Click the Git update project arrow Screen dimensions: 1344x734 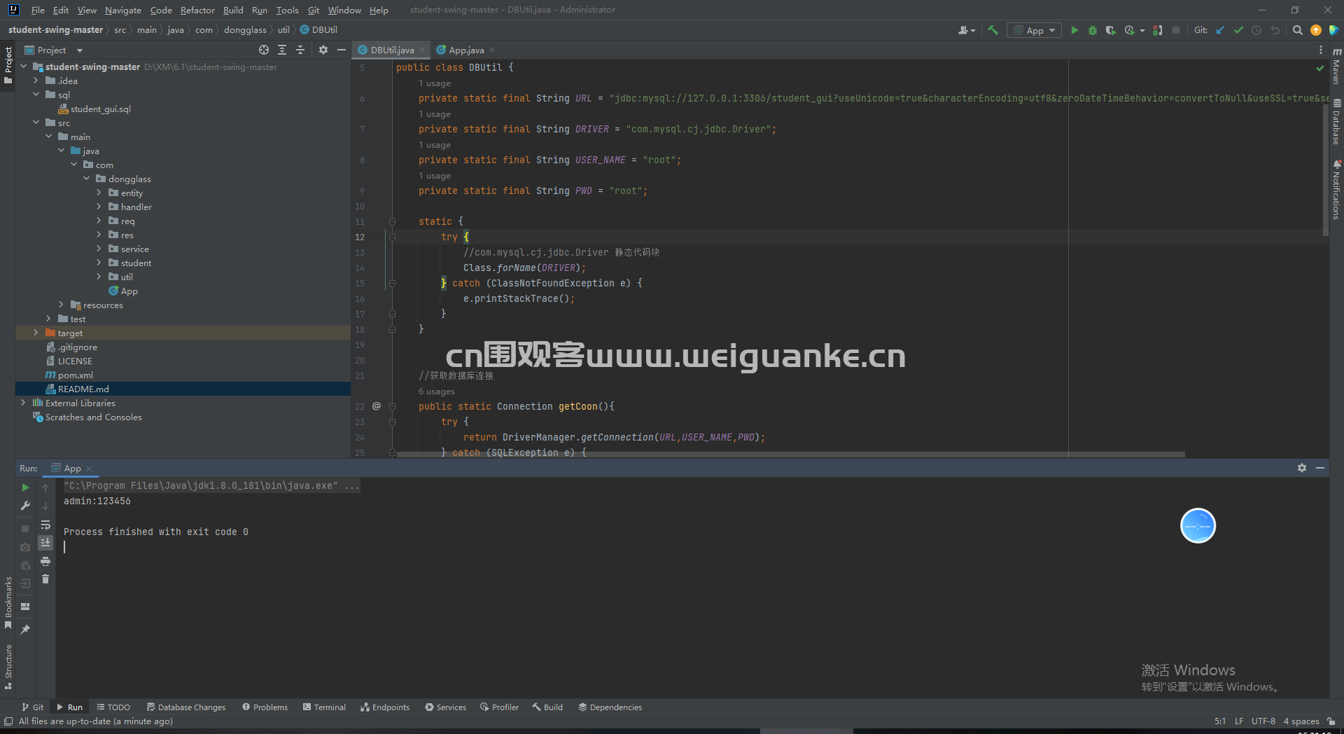[1220, 30]
